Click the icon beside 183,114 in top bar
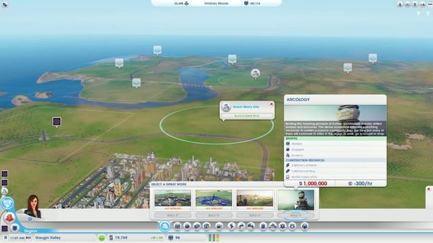Image resolution: width=433 pixels, height=243 pixels. (246, 3)
